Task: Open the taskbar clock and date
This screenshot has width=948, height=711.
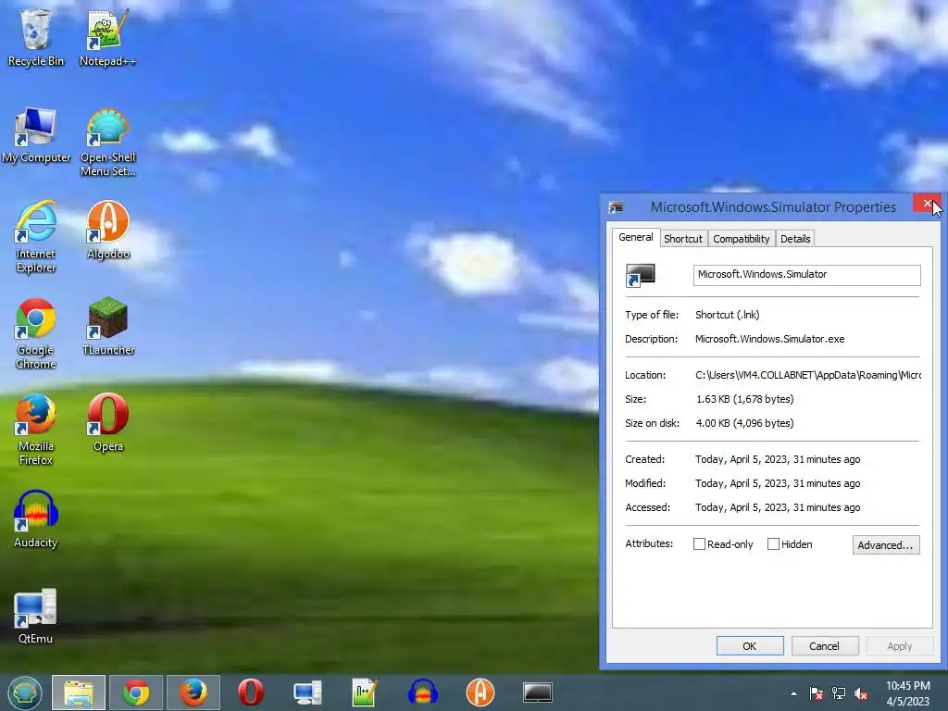Action: pyautogui.click(x=907, y=693)
